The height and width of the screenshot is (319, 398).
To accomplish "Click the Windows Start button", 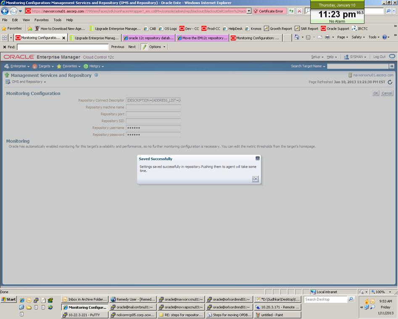I will point(9,299).
